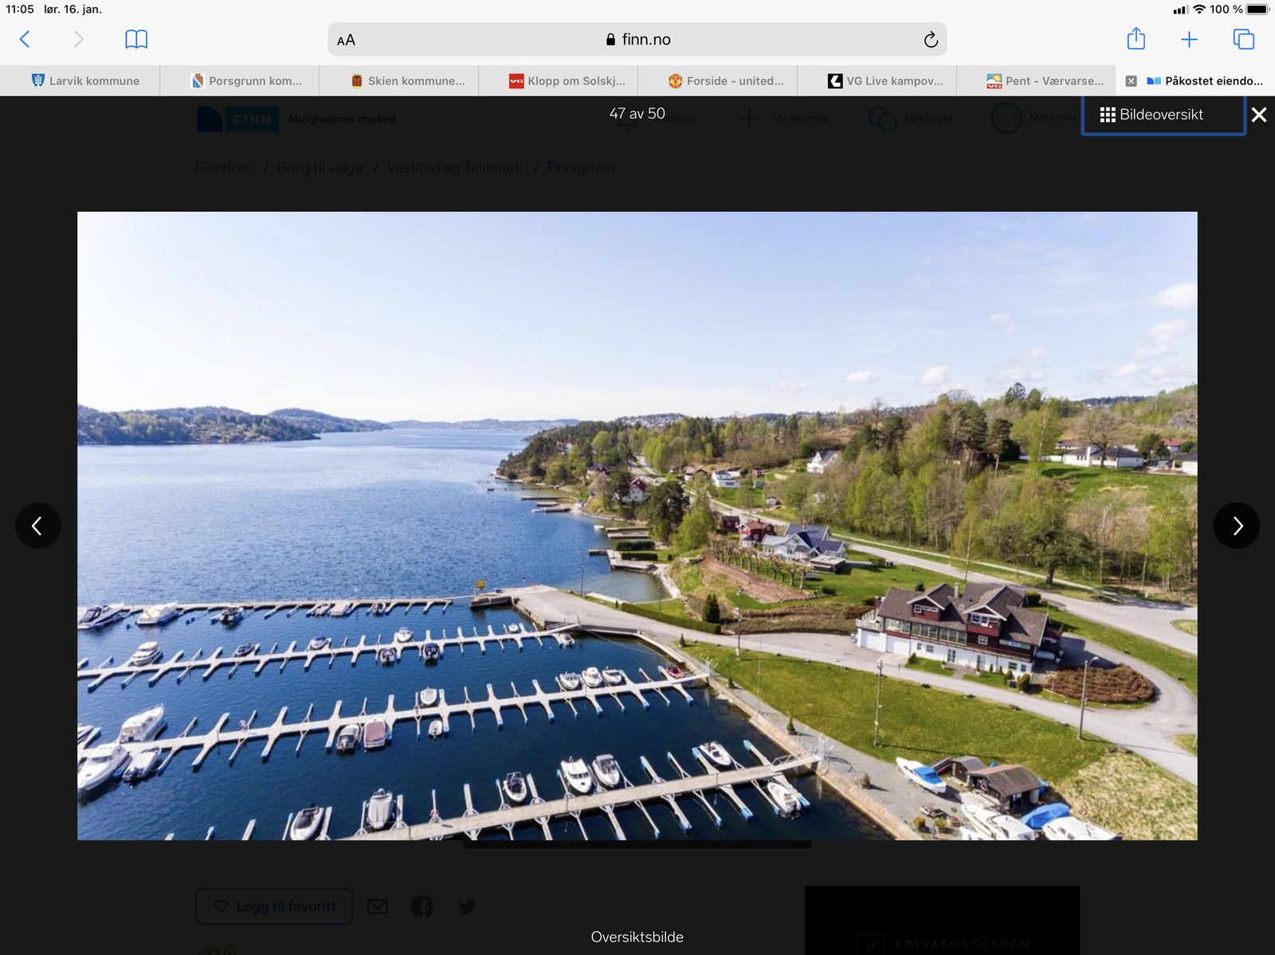Viewport: 1275px width, 955px height.
Task: Click the '47 av 50' image counter
Action: click(x=637, y=114)
